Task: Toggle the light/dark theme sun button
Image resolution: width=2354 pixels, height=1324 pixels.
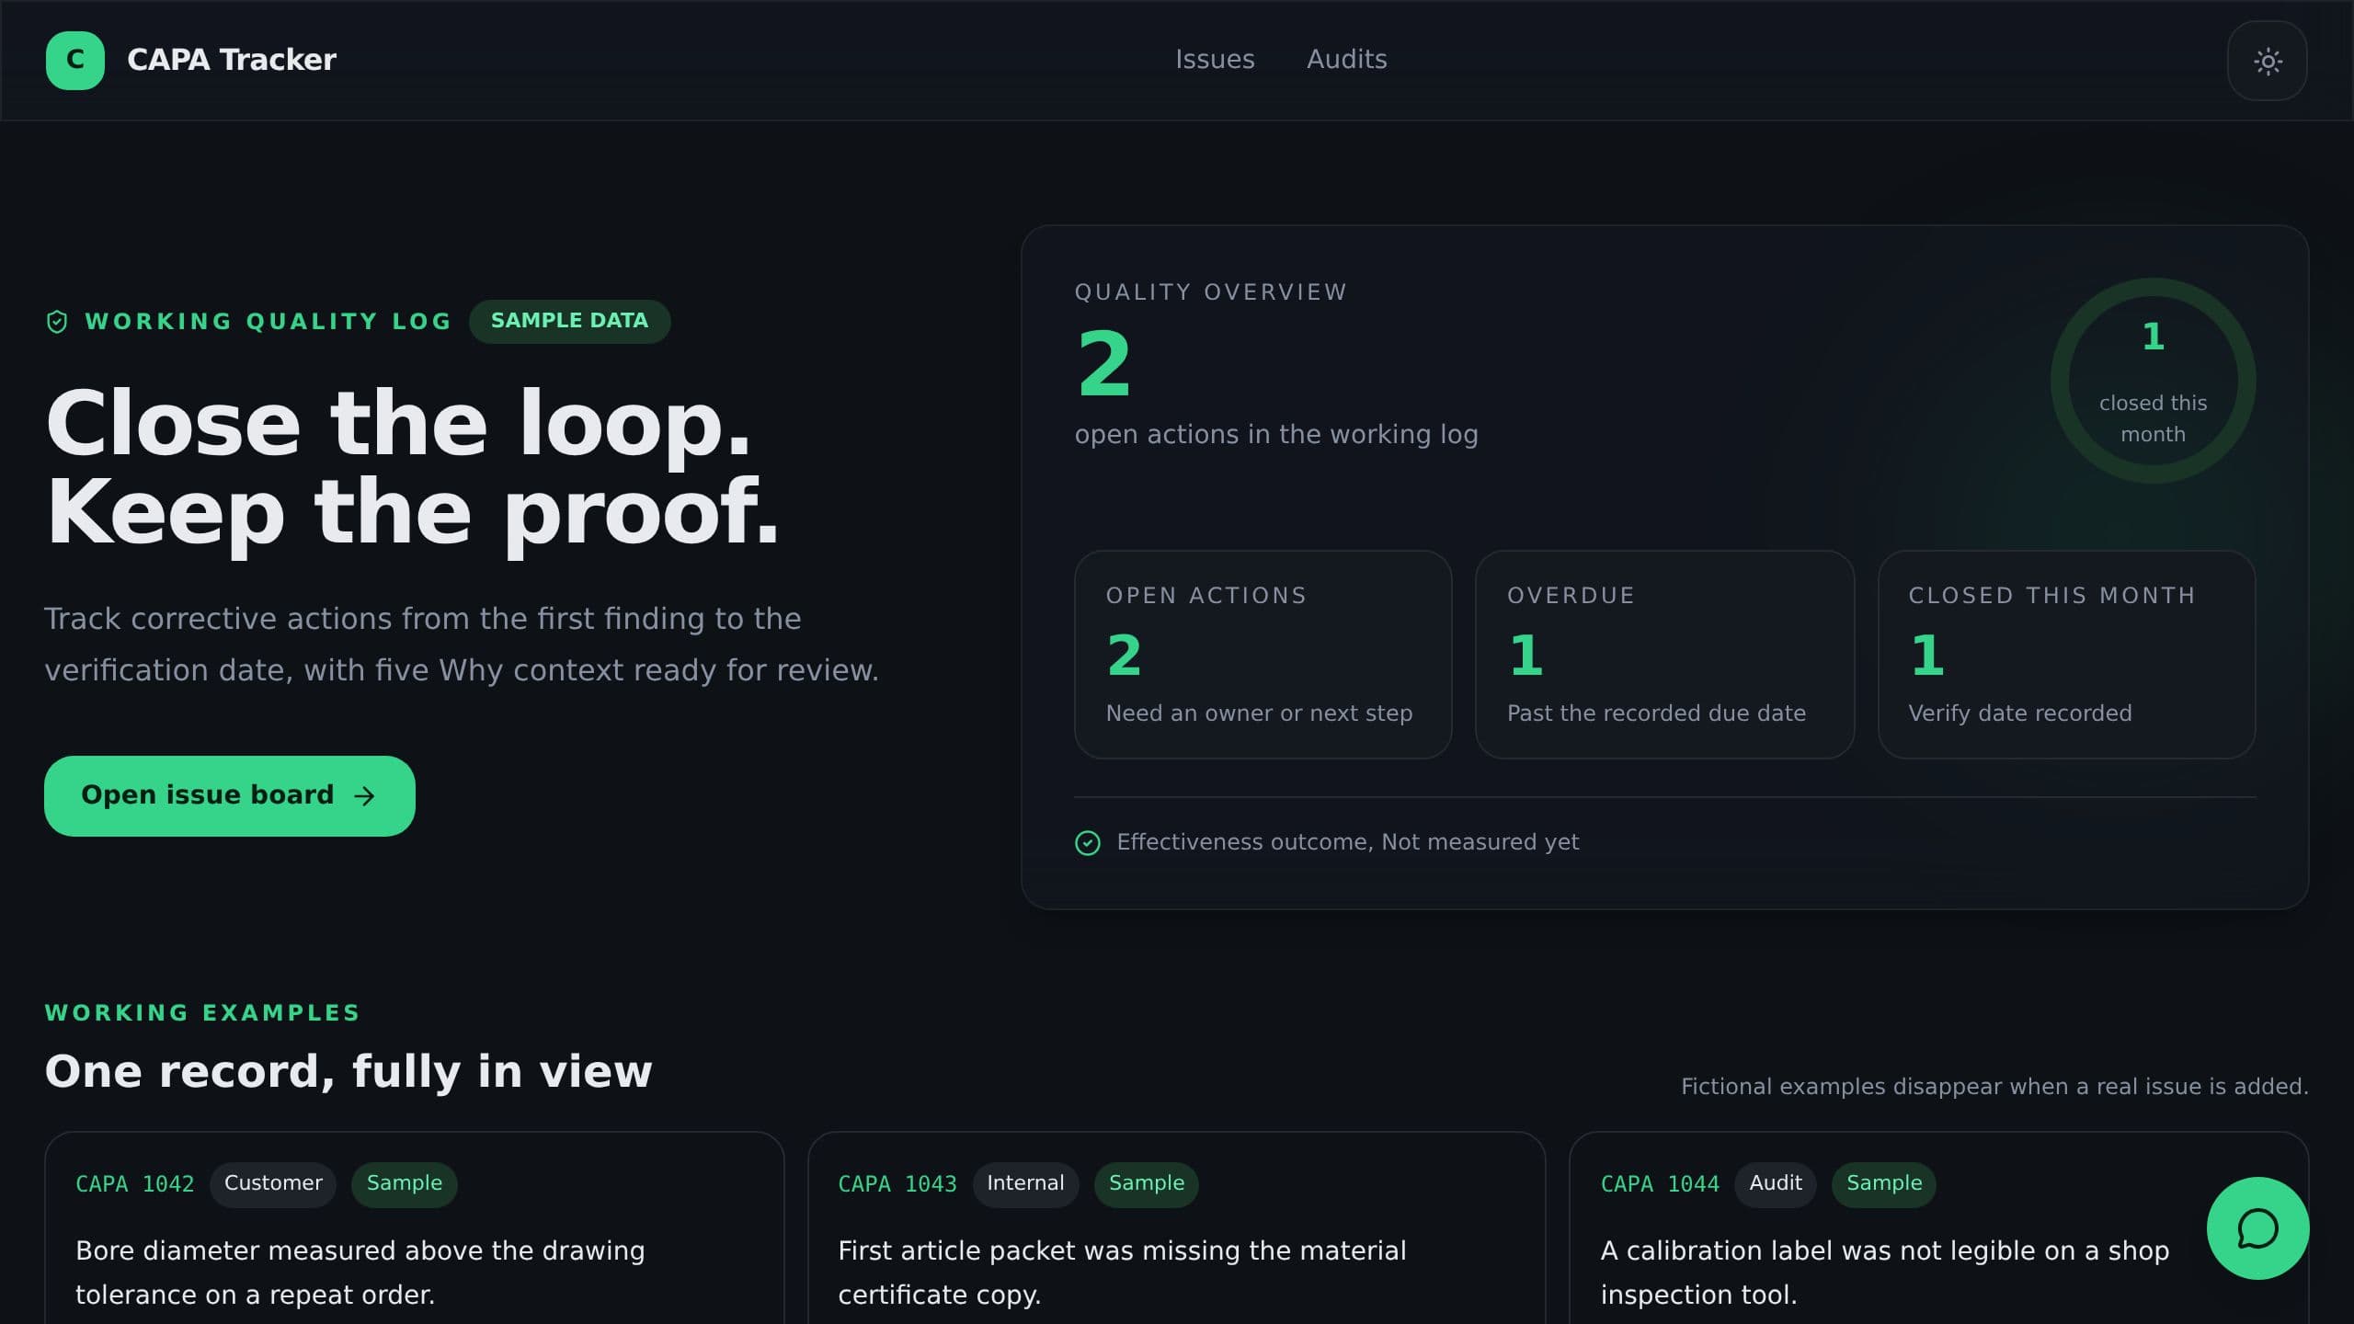Action: [x=2268, y=61]
